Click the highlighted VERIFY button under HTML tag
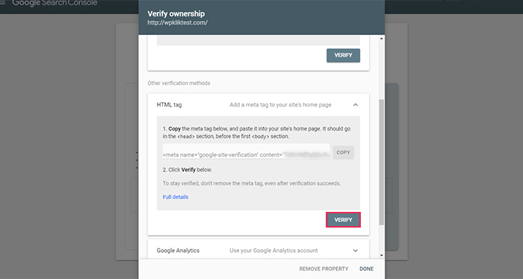This screenshot has width=523, height=279. point(343,220)
